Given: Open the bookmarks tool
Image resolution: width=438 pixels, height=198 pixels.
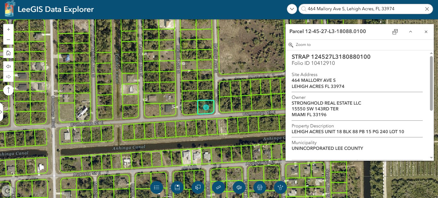Looking at the screenshot, I should click(x=177, y=187).
